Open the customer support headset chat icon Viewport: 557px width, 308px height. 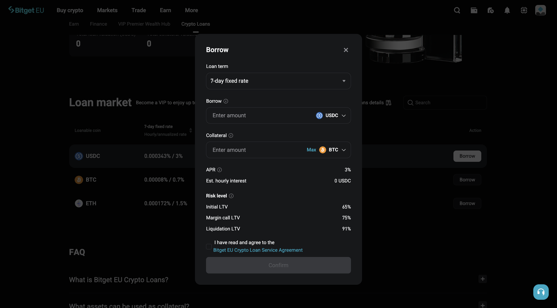541,292
